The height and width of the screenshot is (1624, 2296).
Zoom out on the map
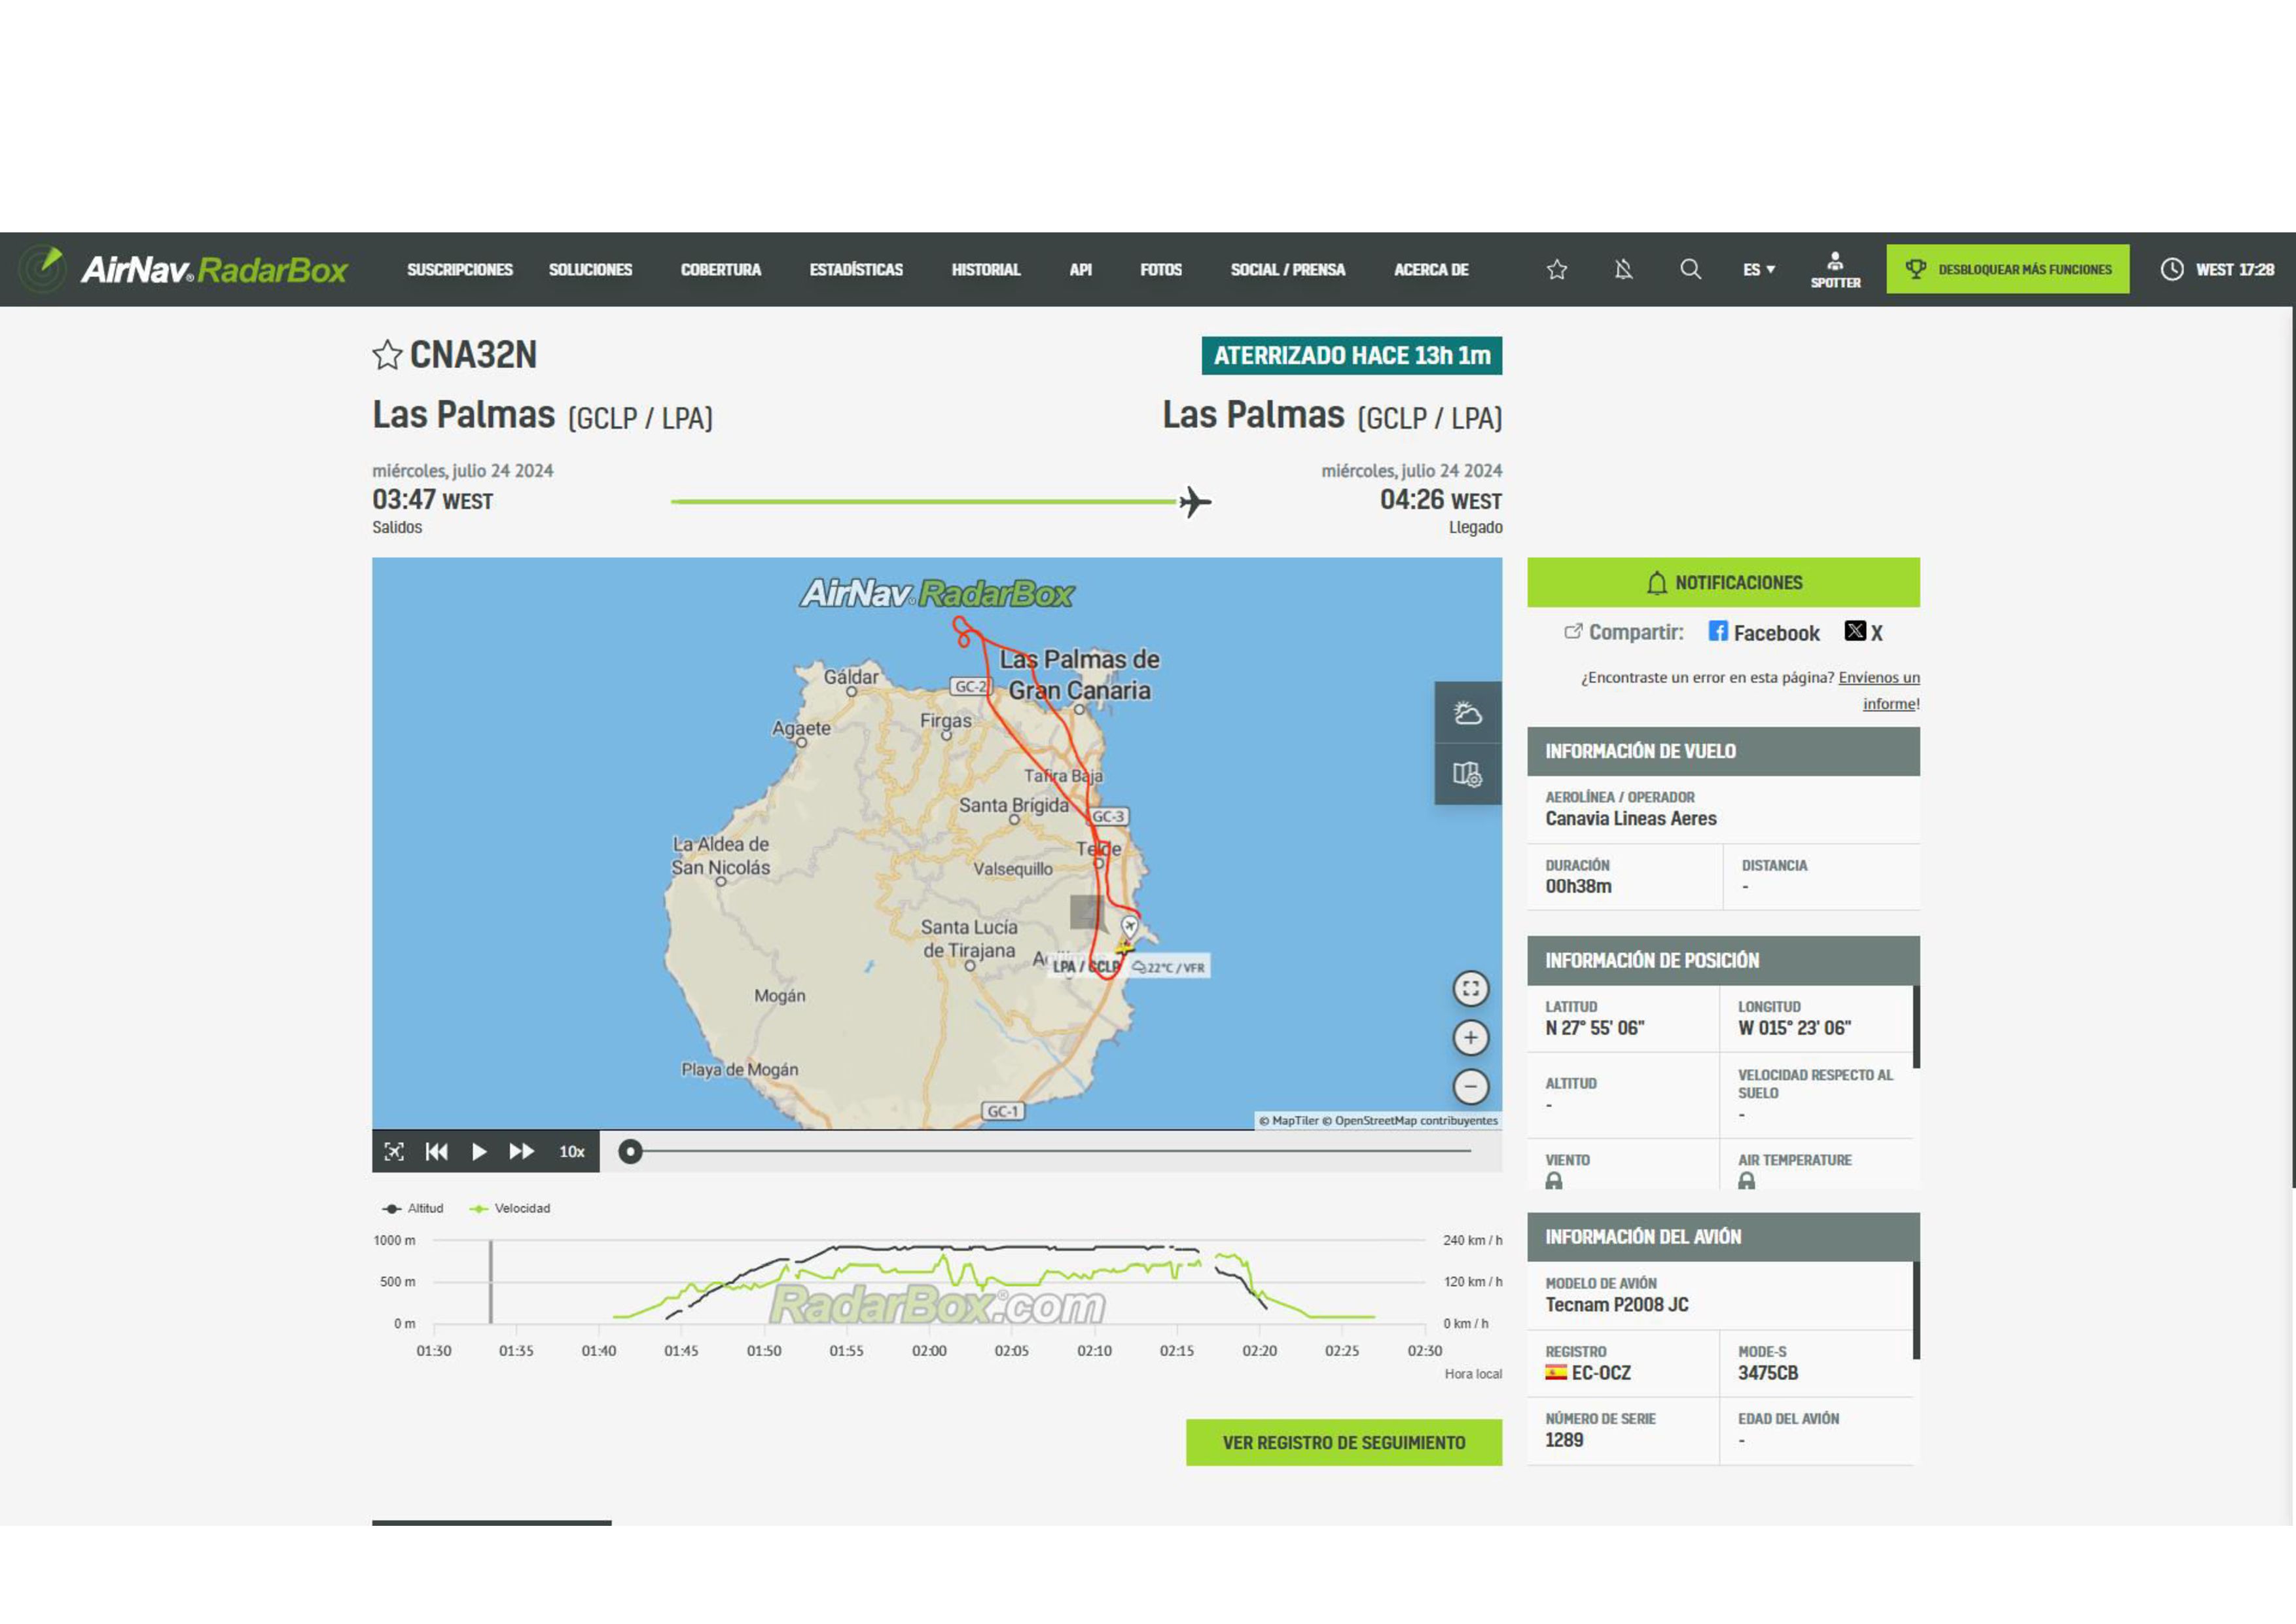[1470, 1087]
